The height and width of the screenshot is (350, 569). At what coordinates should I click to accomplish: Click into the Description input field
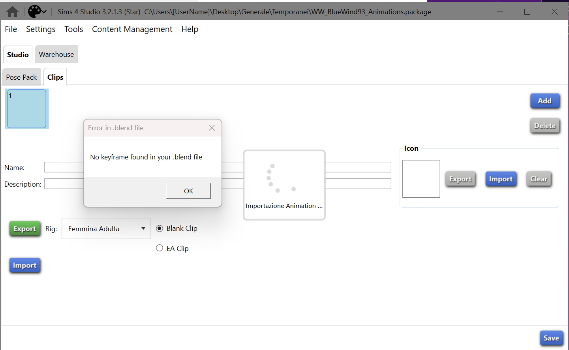pos(218,184)
